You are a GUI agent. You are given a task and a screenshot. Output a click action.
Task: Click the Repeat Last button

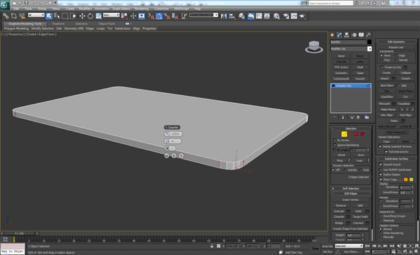tap(396, 47)
